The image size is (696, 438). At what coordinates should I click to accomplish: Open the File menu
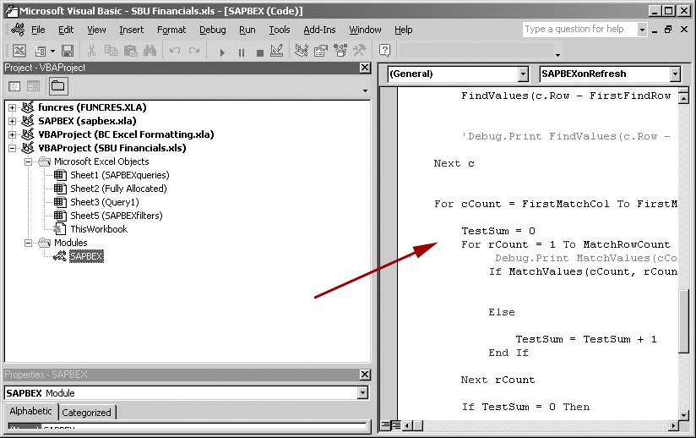click(x=38, y=30)
